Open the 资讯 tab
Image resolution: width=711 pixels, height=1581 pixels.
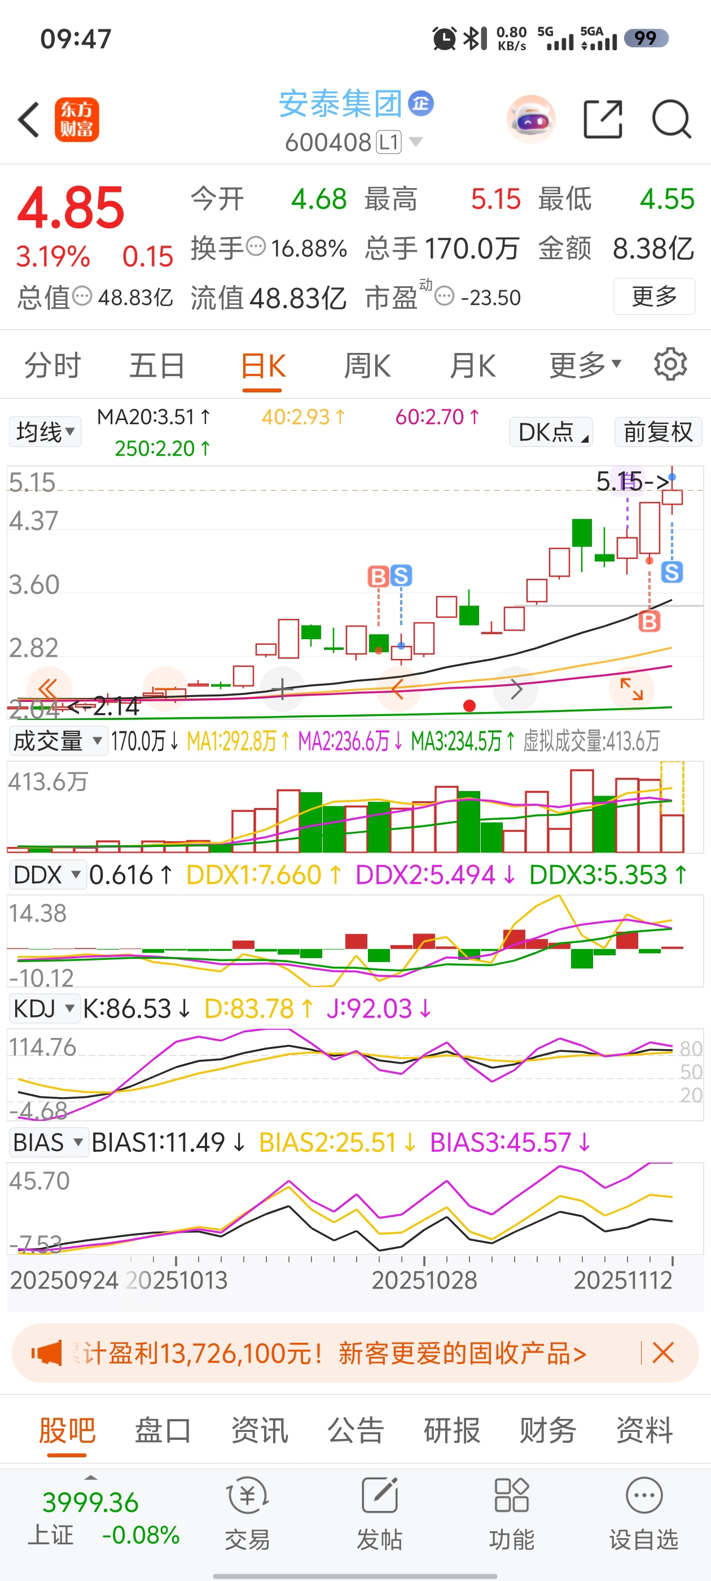pyautogui.click(x=260, y=1430)
